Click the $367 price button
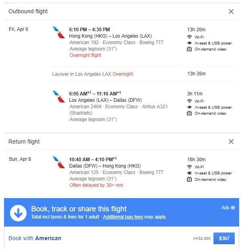 [x=224, y=238]
